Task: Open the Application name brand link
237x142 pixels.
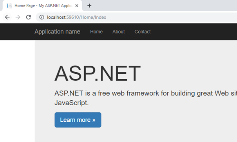Action: point(57,32)
